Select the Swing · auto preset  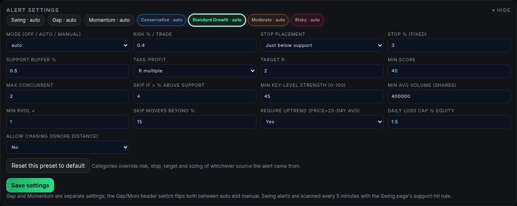coord(26,20)
